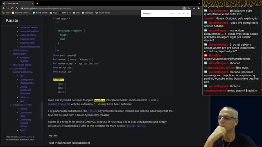
Task: Click the find-in-page search field
Action: (156, 13)
